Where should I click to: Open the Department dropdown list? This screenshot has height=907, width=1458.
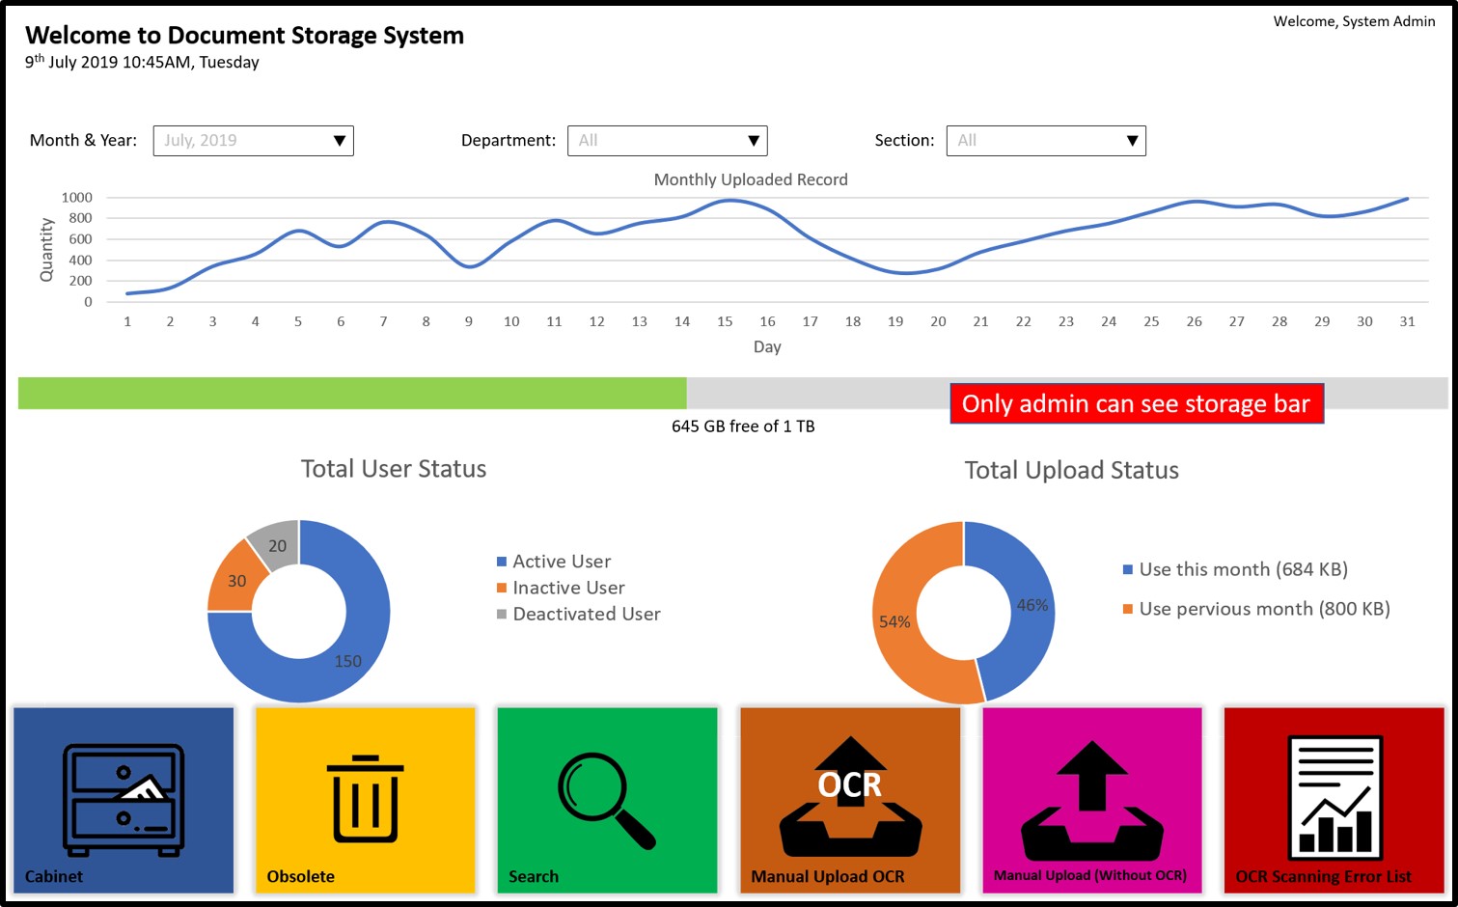point(753,141)
